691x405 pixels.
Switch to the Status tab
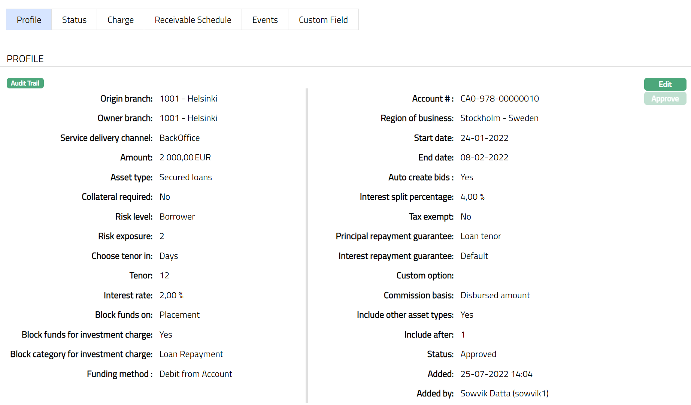coord(74,20)
